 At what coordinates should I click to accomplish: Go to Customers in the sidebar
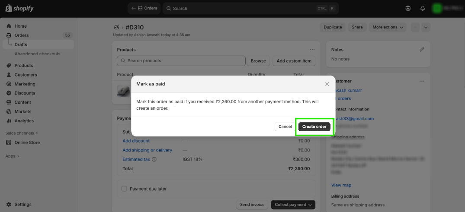(x=26, y=75)
